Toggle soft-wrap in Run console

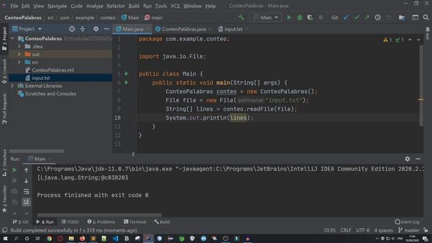click(x=26, y=192)
